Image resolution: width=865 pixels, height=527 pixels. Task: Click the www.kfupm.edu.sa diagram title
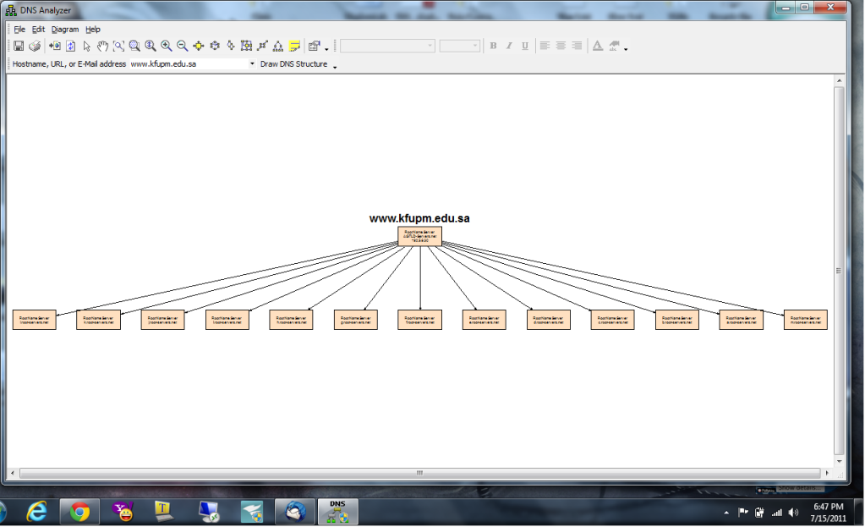[x=419, y=218]
